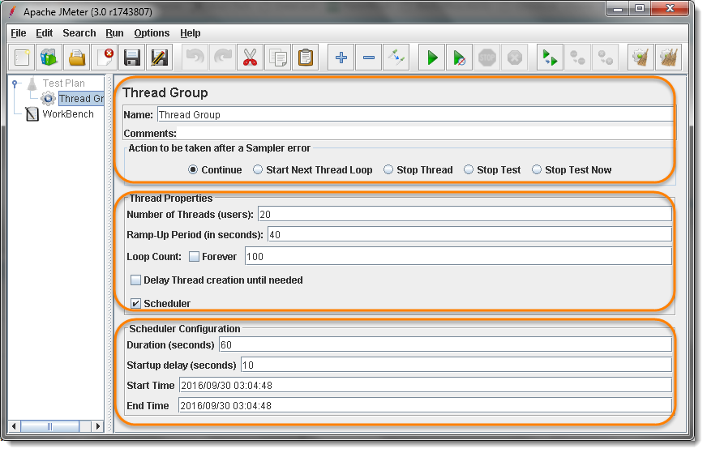
Task: Click the Loop Count value field
Action: coord(458,257)
